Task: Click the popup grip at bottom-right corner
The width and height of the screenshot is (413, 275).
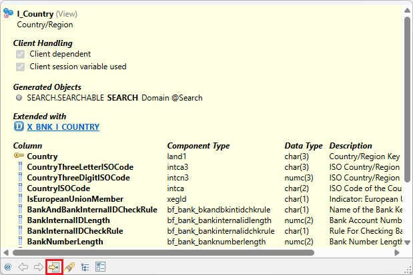Action: click(408, 270)
